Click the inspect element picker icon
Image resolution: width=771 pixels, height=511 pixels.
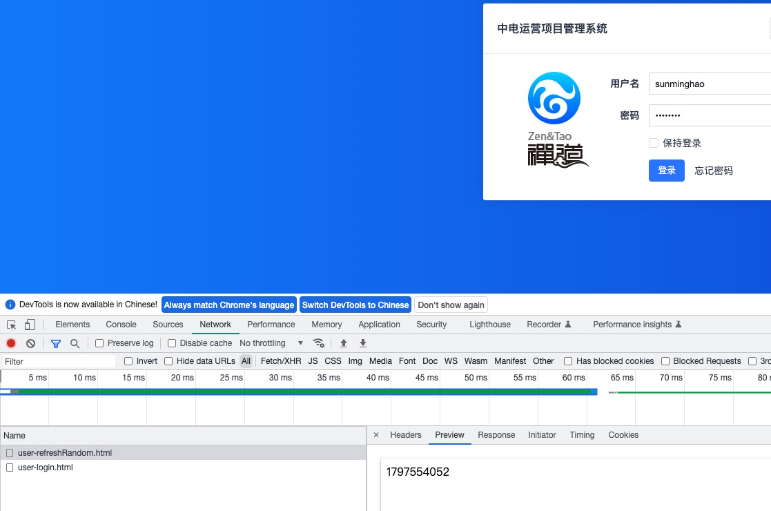coord(12,325)
